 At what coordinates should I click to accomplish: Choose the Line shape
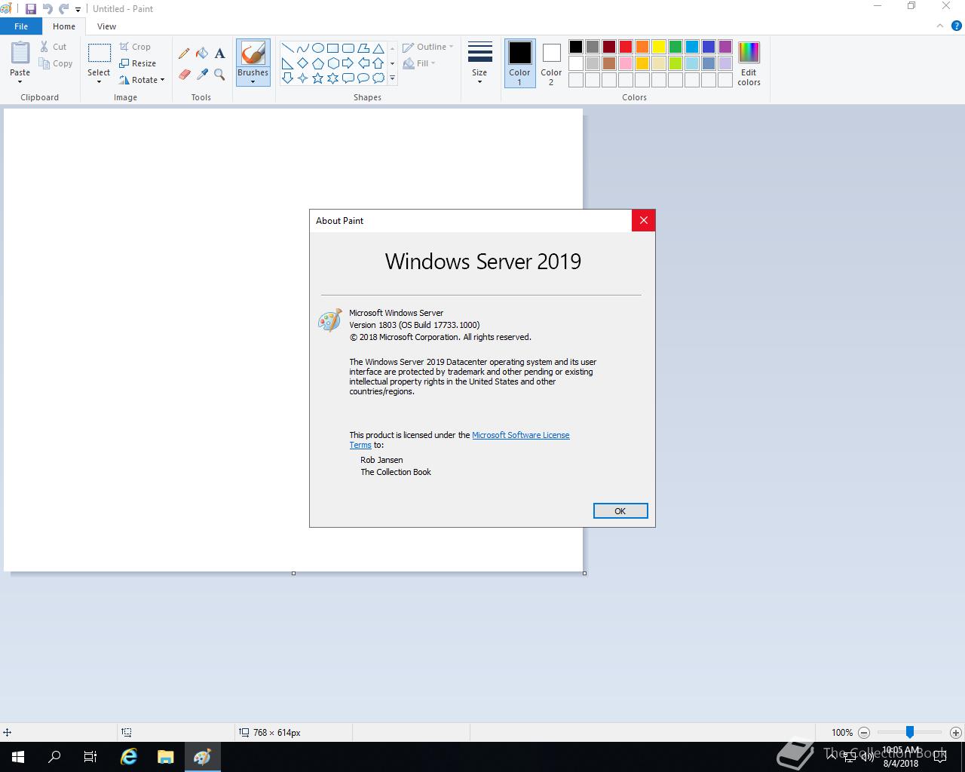coord(287,48)
